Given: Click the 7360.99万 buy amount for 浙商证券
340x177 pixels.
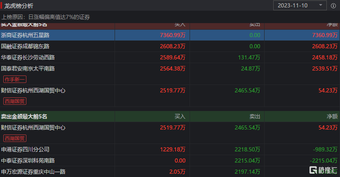Looking at the screenshot, I should pos(173,35).
